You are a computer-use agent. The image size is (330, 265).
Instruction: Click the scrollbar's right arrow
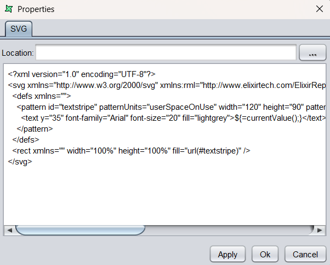click(x=320, y=230)
